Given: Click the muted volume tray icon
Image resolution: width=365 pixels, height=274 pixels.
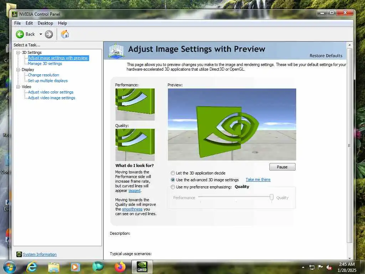Looking at the screenshot, I should coord(329,267).
